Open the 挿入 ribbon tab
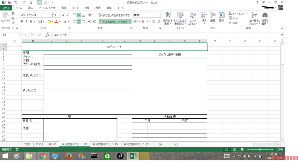 [30, 8]
